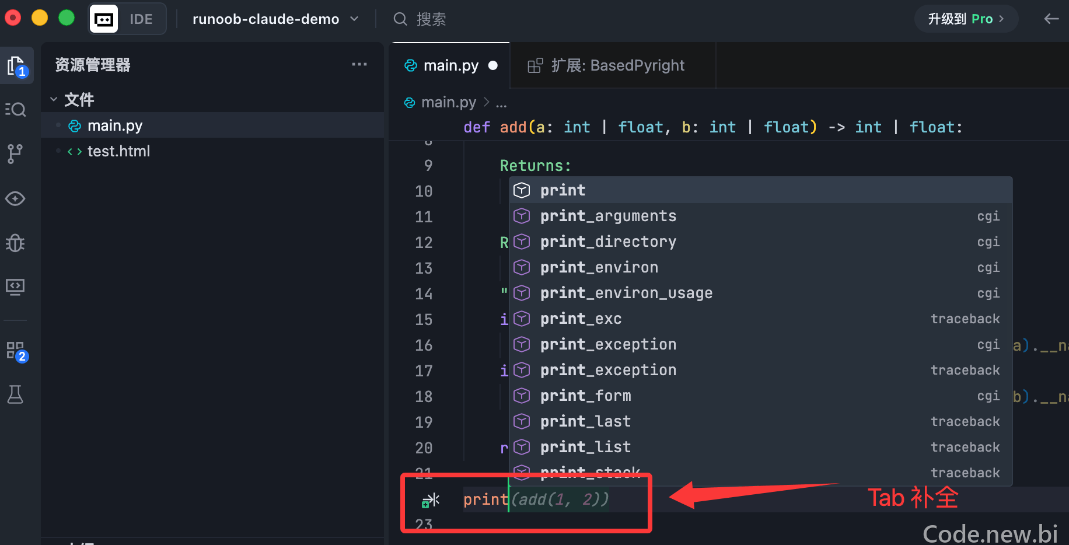Open the explorer more actions menu (…)
The width and height of the screenshot is (1069, 545).
tap(359, 64)
